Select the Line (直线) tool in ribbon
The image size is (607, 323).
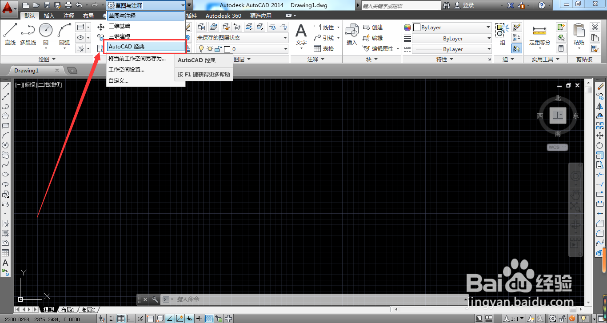click(x=10, y=34)
